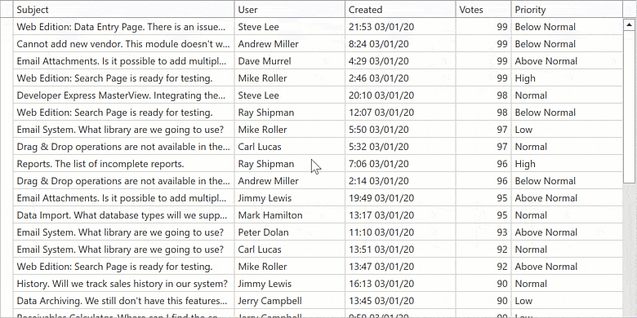The width and height of the screenshot is (637, 318).
Task: Click priority 'Low' in Data Archiving row
Action: point(567,301)
